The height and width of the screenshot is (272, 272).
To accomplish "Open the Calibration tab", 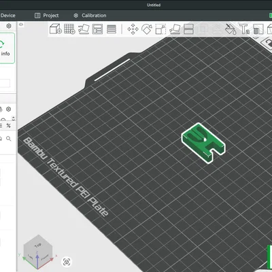I will coord(90,16).
